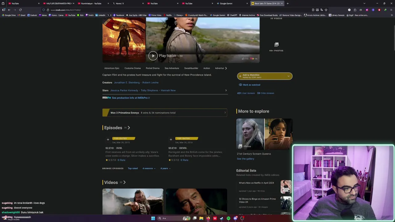Viewport: 395px width, 222px height.
Task: Open 50 Shows to Binge on Amazon Prime list
Action: [x=257, y=200]
